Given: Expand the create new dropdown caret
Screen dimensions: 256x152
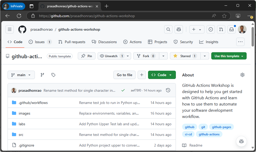Looking at the screenshot, I should point(200,30).
